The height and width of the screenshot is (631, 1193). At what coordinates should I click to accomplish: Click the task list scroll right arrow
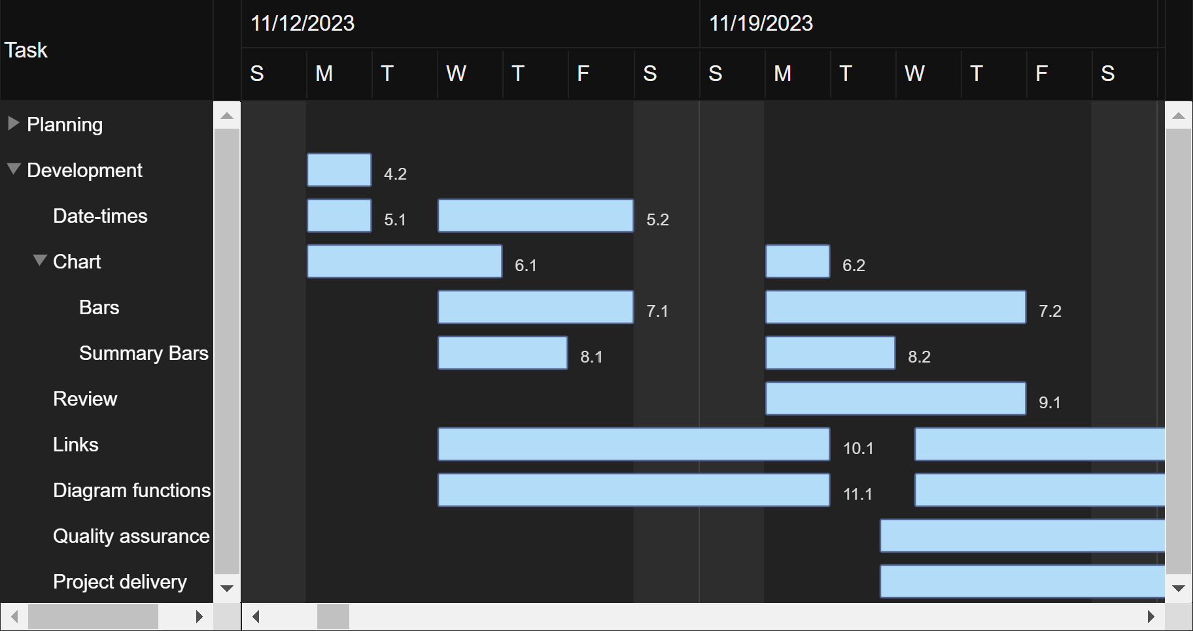pos(200,616)
